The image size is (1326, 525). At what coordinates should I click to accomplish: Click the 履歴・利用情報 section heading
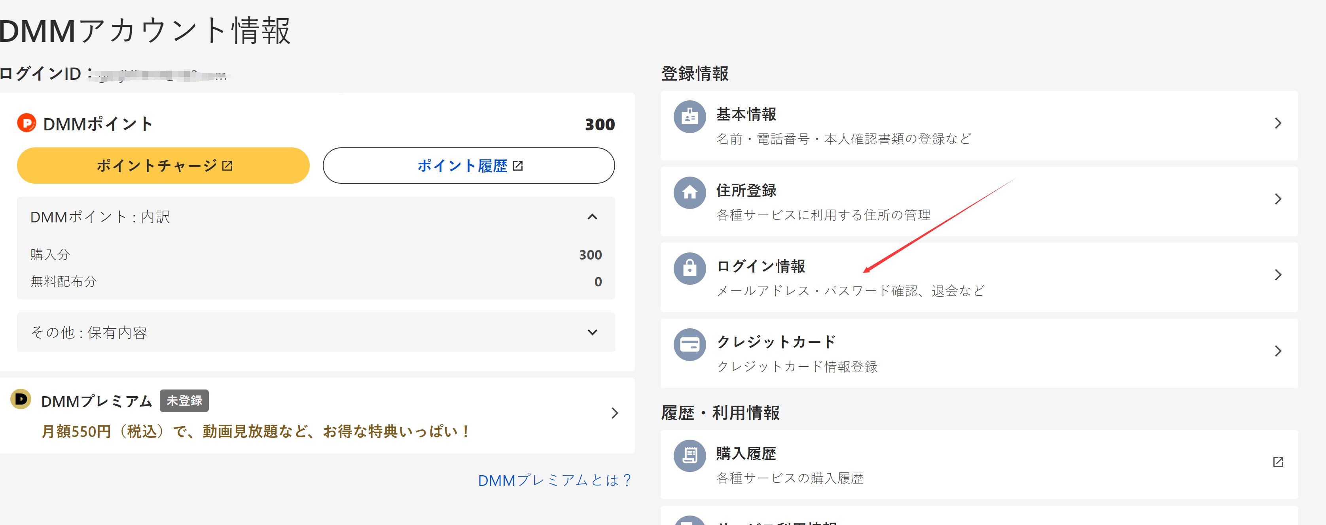click(720, 413)
